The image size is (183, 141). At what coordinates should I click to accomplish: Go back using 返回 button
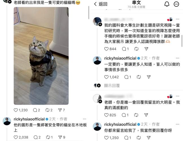click(101, 4)
